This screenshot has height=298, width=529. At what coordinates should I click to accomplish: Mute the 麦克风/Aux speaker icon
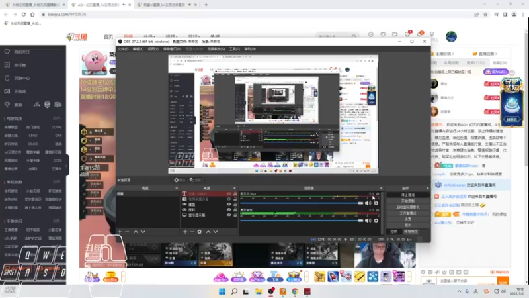368,203
